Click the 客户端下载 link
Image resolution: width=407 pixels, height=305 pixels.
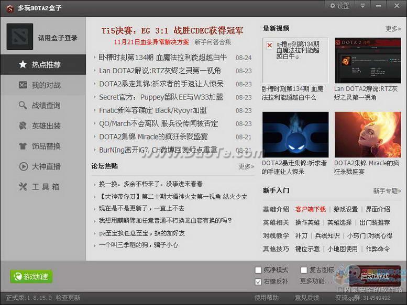[x=310, y=209]
